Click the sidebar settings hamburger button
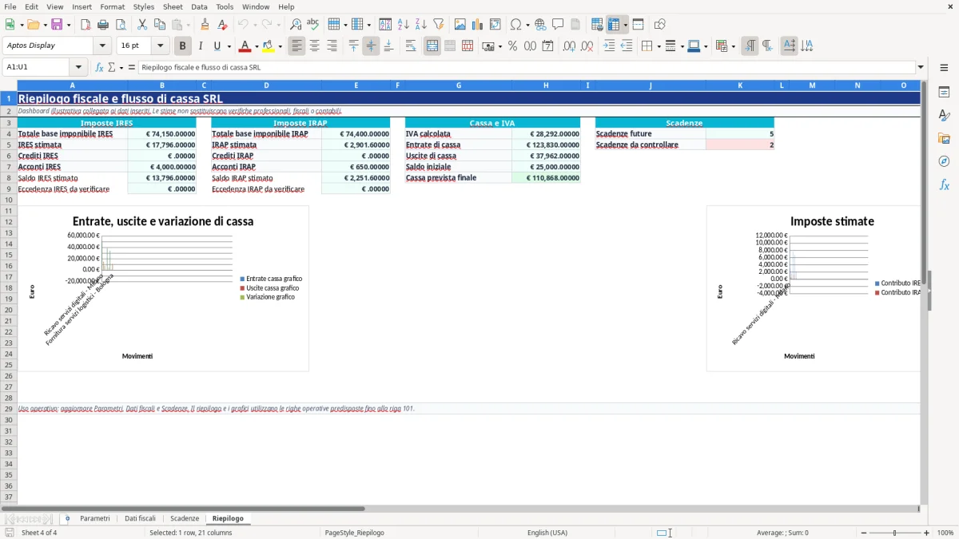The width and height of the screenshot is (959, 539). click(944, 68)
